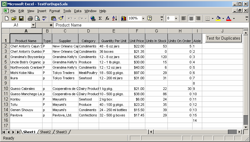Apply borders with the Borders icon
This screenshot has width=250, height=142.
(207, 18)
